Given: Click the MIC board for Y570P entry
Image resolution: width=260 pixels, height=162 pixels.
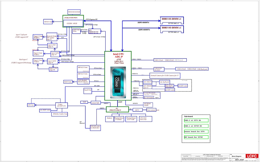Looking at the screenshot, I should coord(196,137).
